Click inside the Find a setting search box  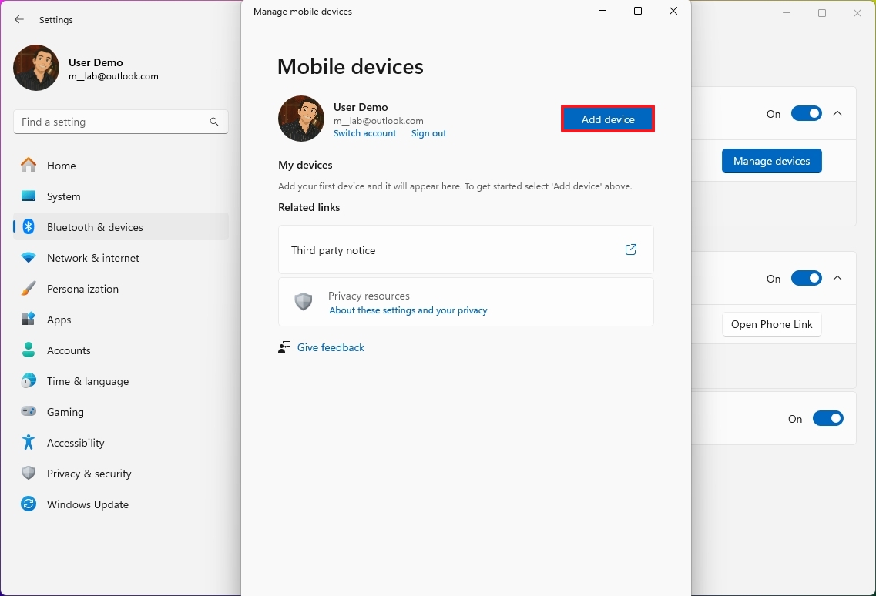tap(121, 121)
